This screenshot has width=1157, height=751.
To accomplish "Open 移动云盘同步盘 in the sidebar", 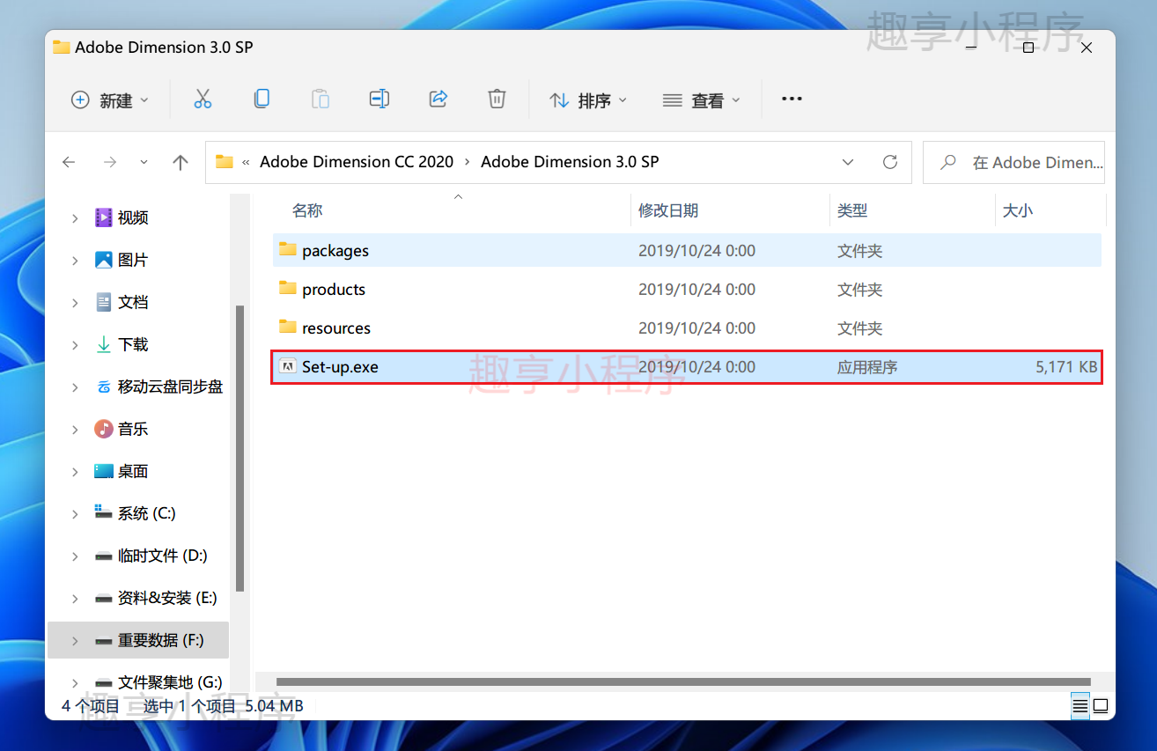I will (x=171, y=387).
